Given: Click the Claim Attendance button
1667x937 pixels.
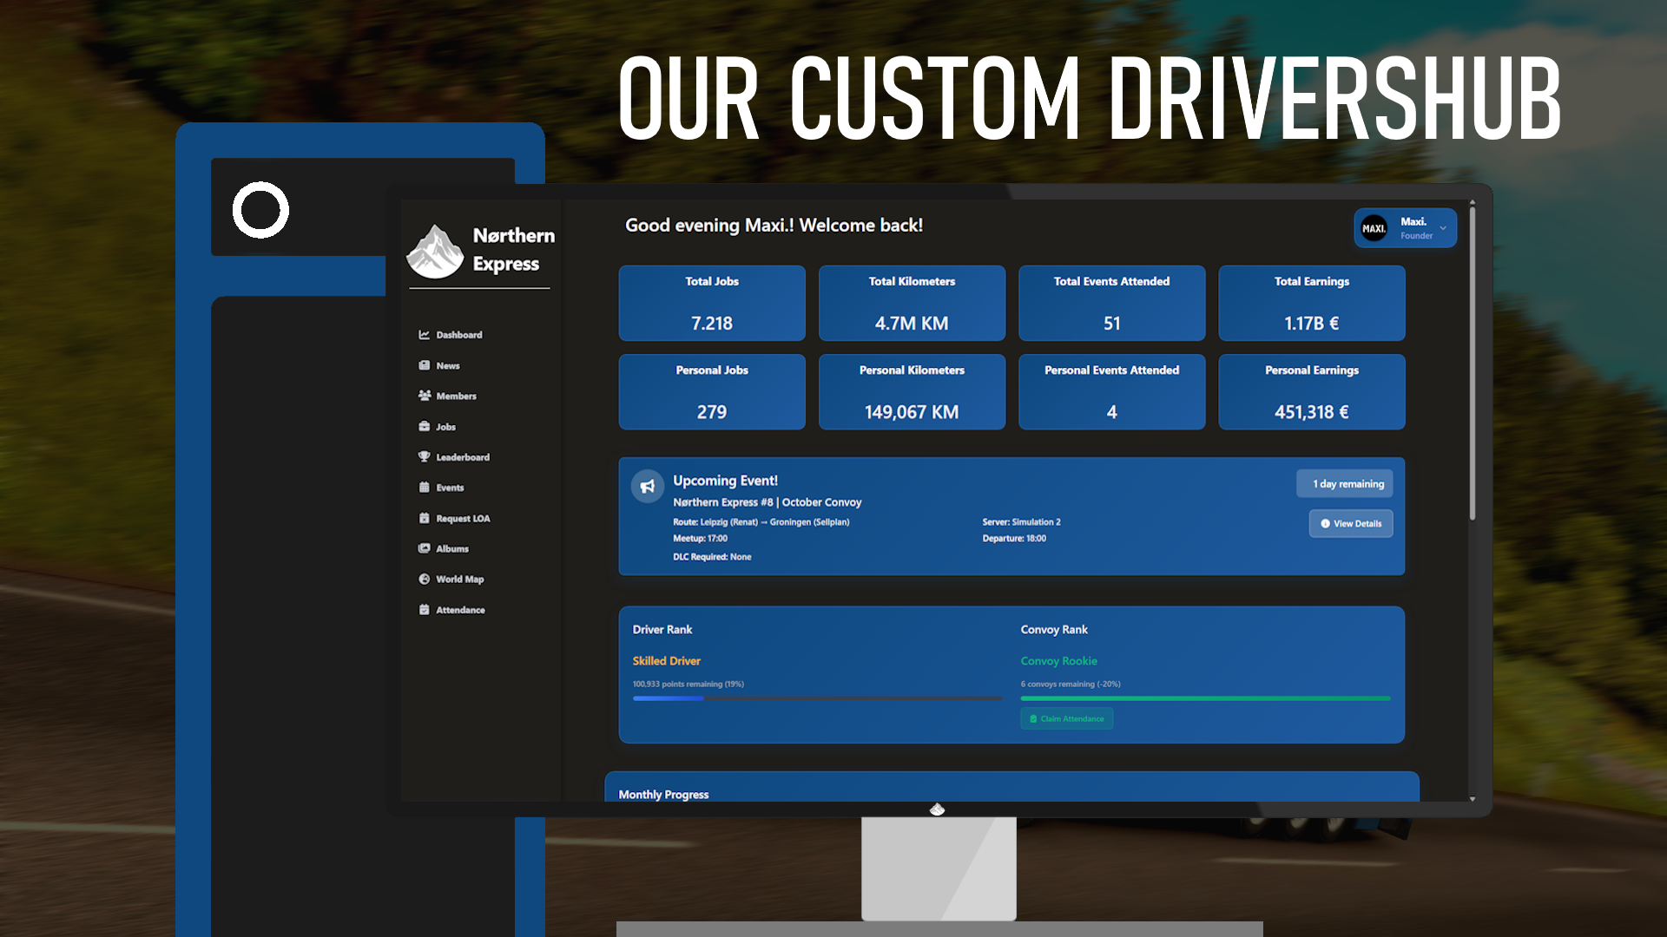Looking at the screenshot, I should pyautogui.click(x=1067, y=718).
